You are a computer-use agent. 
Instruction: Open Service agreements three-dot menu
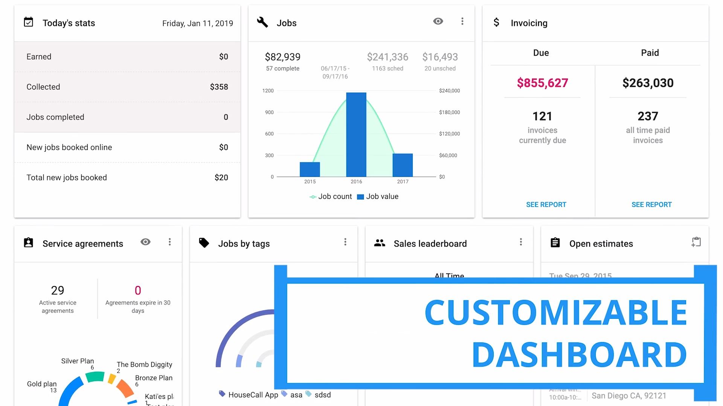coord(170,242)
